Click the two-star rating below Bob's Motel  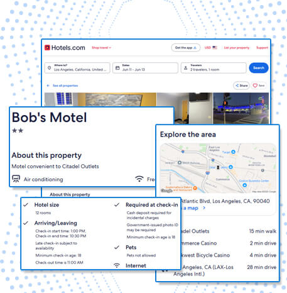coord(18,131)
